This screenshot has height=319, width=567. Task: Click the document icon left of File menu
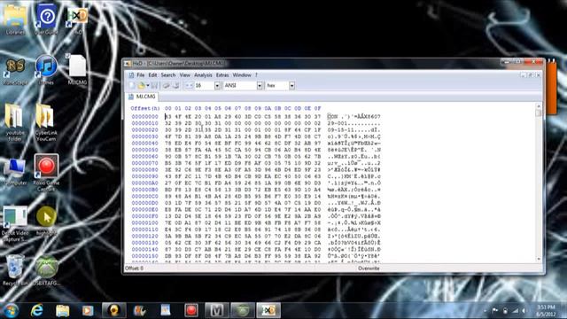[131, 75]
